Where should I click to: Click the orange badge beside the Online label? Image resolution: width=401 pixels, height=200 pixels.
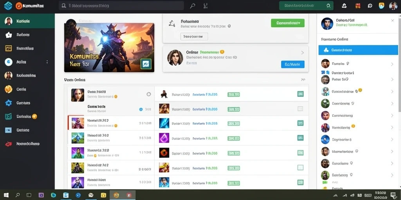(222, 52)
